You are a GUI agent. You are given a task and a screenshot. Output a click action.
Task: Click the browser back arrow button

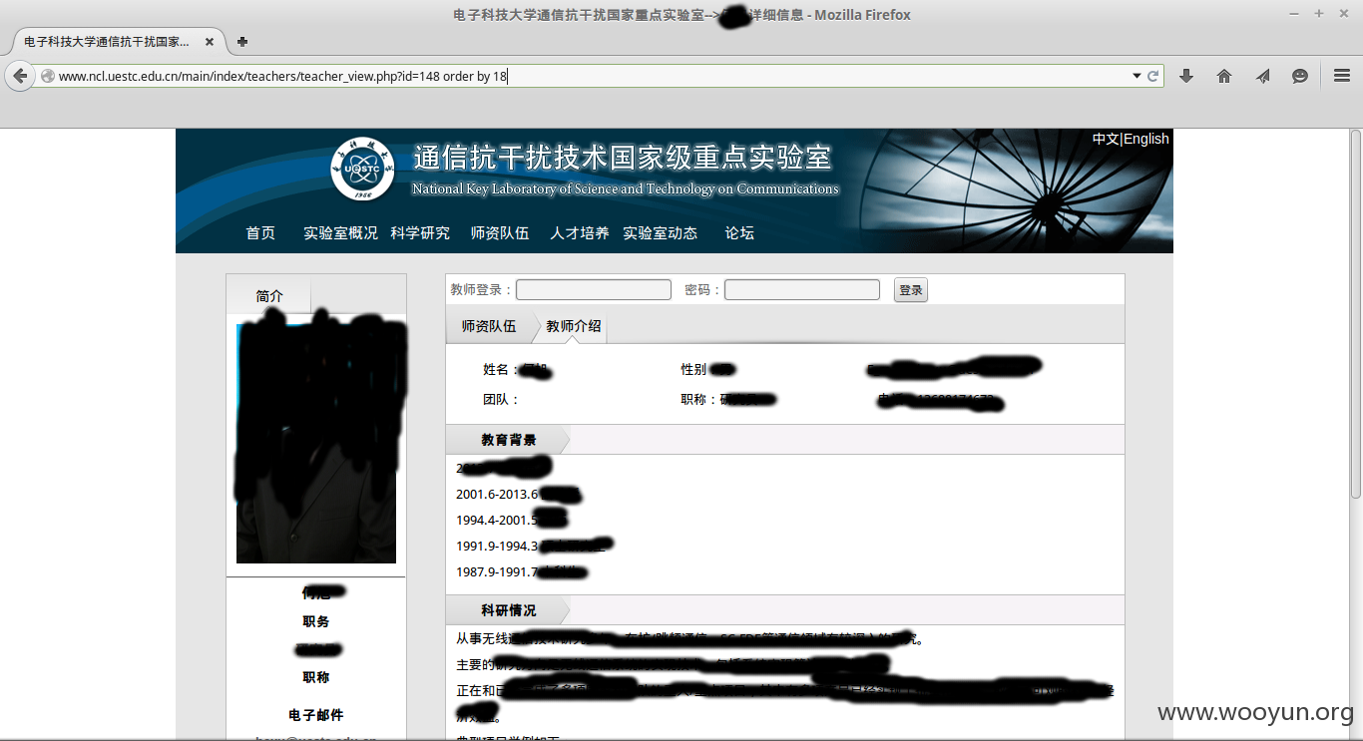[x=20, y=76]
